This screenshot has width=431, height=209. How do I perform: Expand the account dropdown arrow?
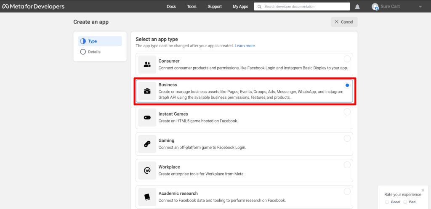coord(420,7)
